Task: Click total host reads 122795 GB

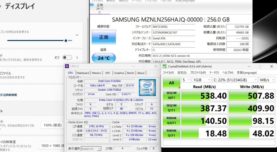Action: pos(238,27)
